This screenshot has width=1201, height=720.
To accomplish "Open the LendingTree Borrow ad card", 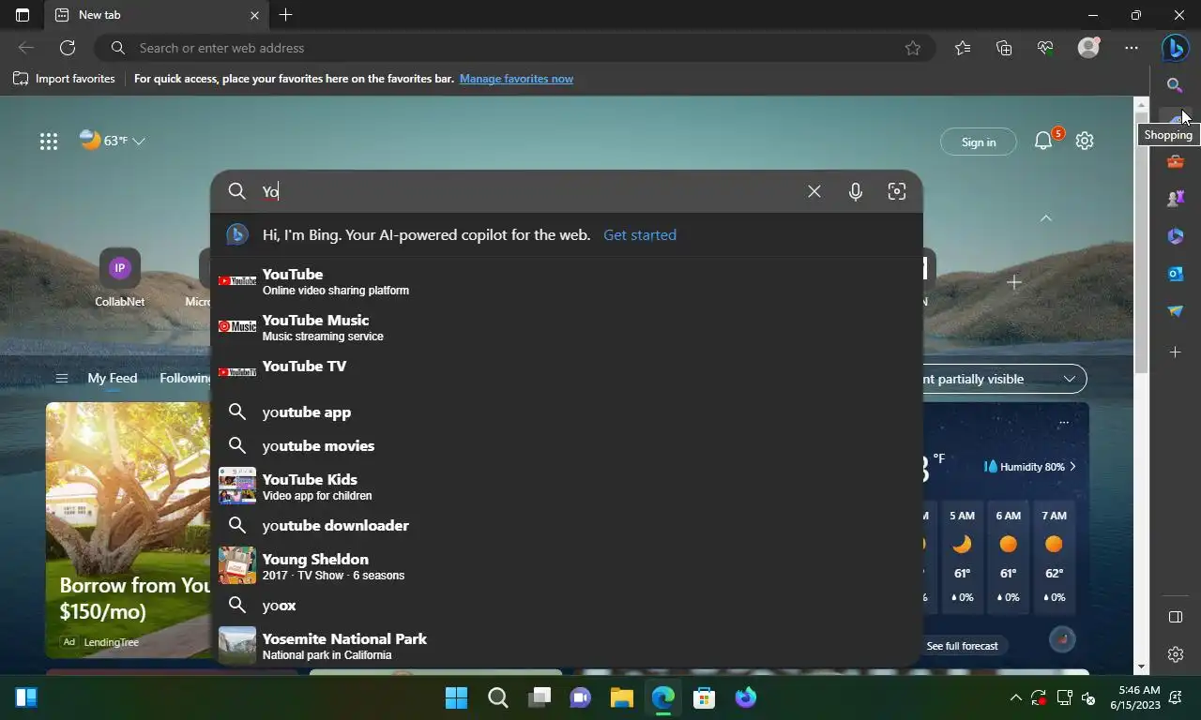I will tap(128, 530).
